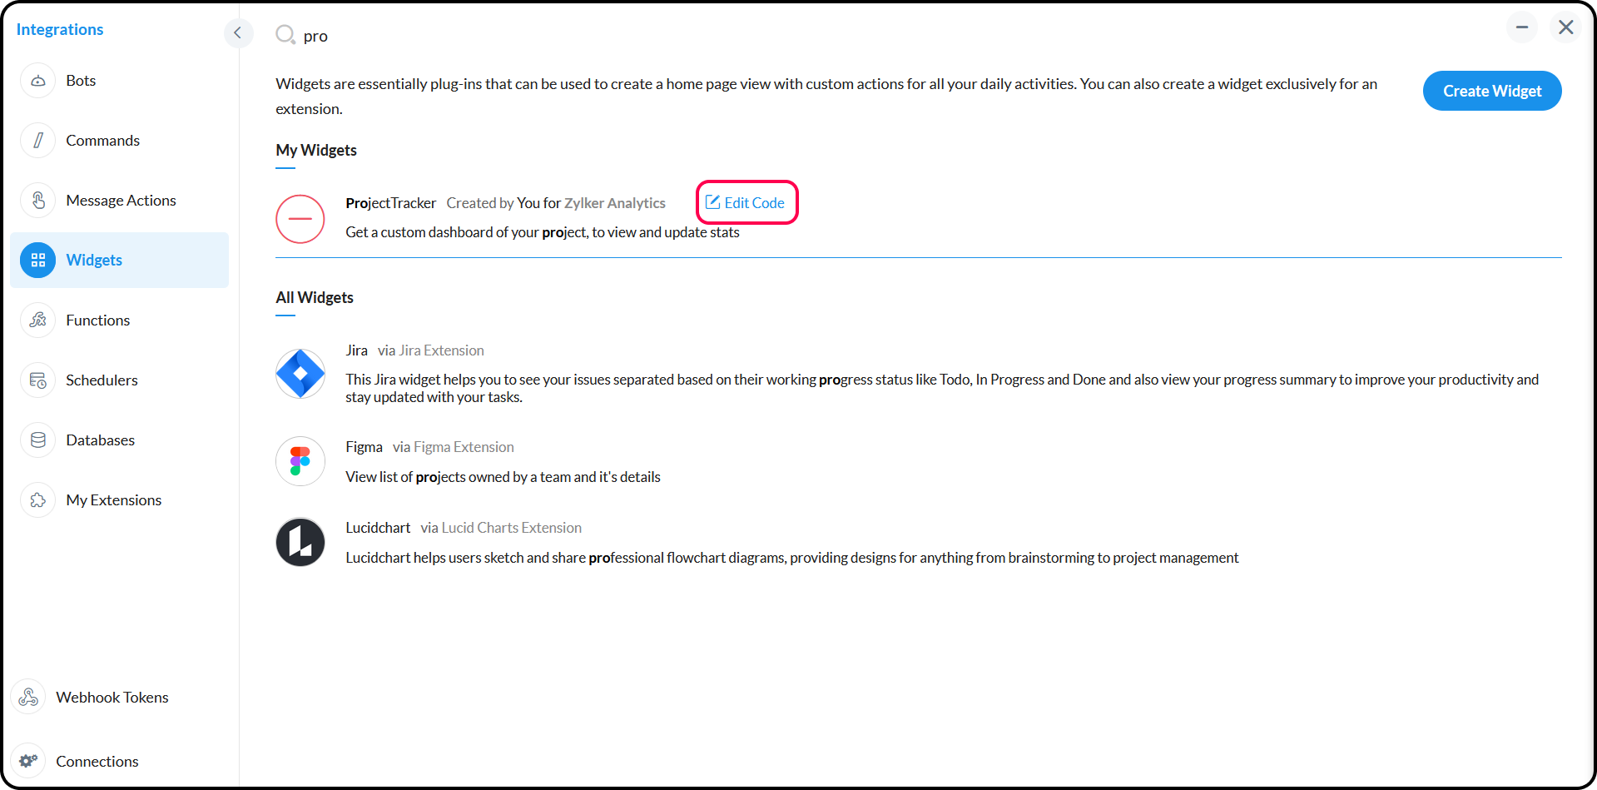Viewport: 1597px width, 790px height.
Task: Click the Functions sidebar icon
Action: pyautogui.click(x=38, y=320)
